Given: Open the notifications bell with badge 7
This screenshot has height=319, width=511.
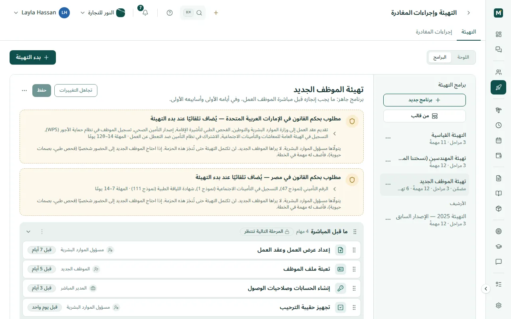Looking at the screenshot, I should [x=145, y=13].
